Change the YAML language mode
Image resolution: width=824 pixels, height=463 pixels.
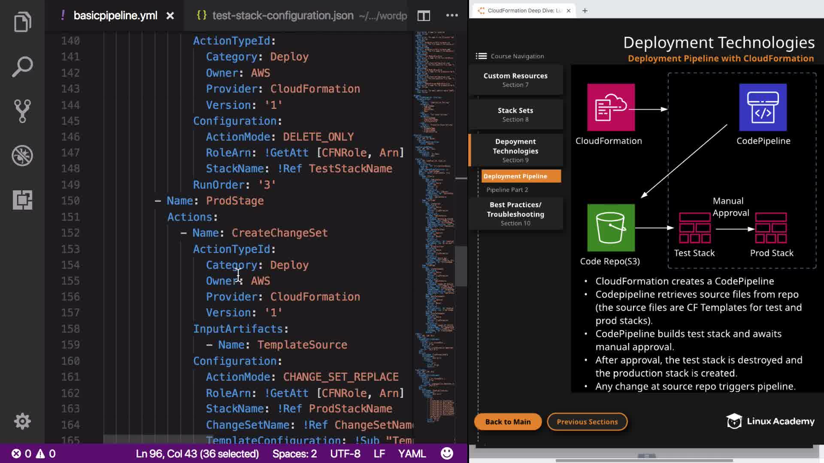pos(412,454)
